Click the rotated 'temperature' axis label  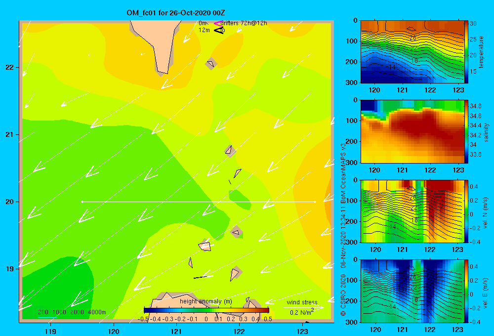pos(481,52)
